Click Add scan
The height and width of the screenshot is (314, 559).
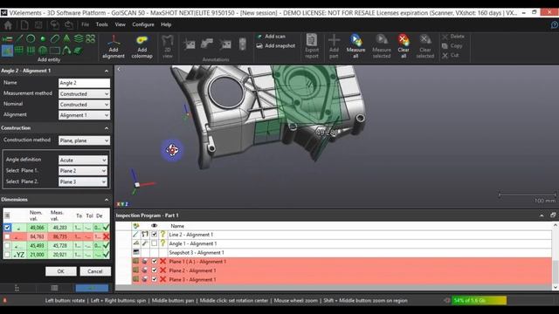[x=272, y=37]
